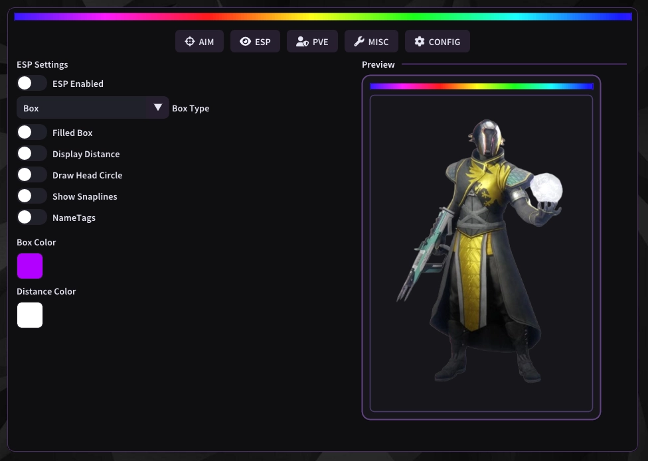
Task: Click the rainbow bar inside the Preview panel
Action: point(481,86)
